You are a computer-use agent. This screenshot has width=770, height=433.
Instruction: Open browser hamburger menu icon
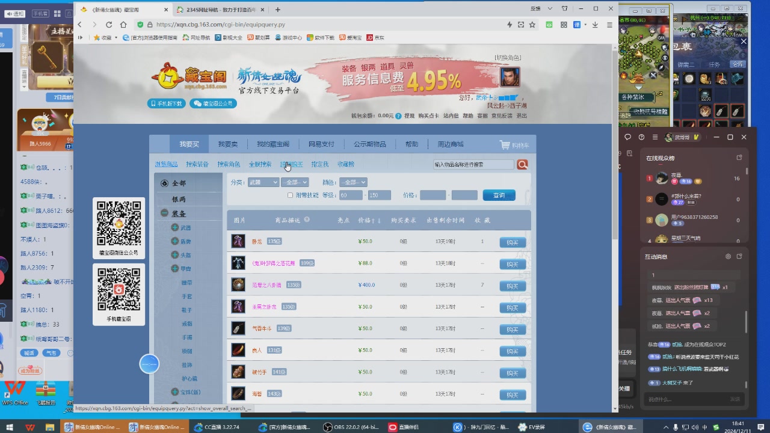(609, 25)
